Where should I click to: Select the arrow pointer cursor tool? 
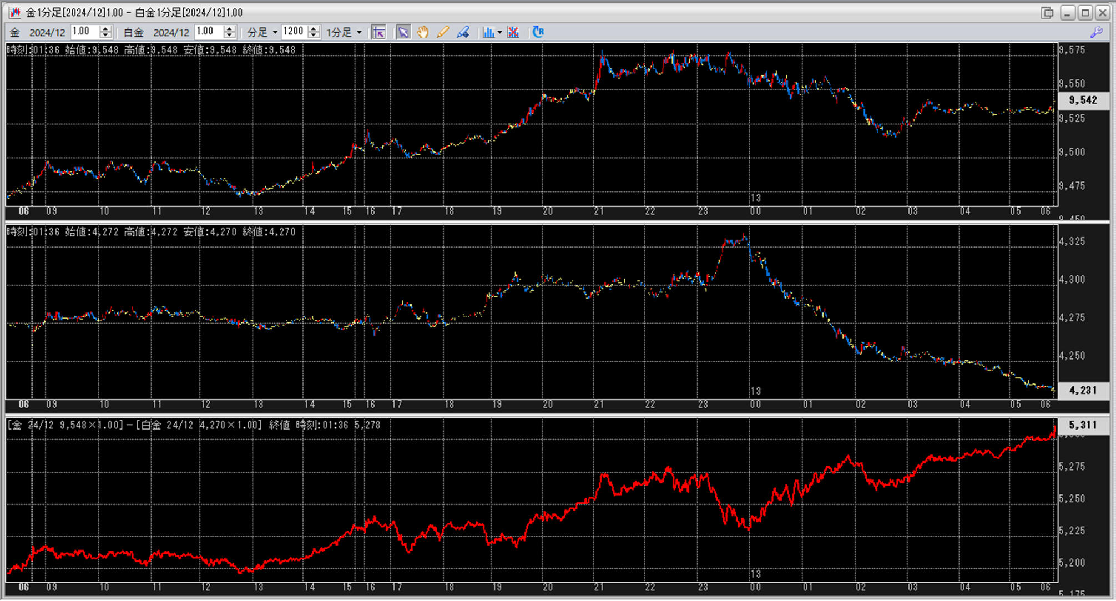point(403,32)
